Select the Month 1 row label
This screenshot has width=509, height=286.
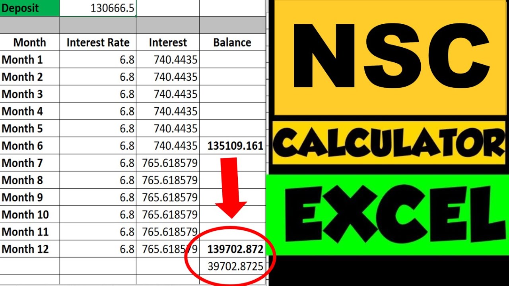tap(30, 60)
